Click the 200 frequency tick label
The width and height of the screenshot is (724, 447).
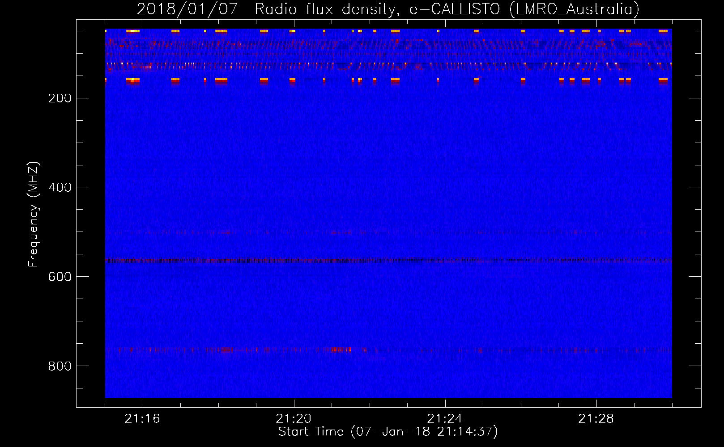coord(60,98)
